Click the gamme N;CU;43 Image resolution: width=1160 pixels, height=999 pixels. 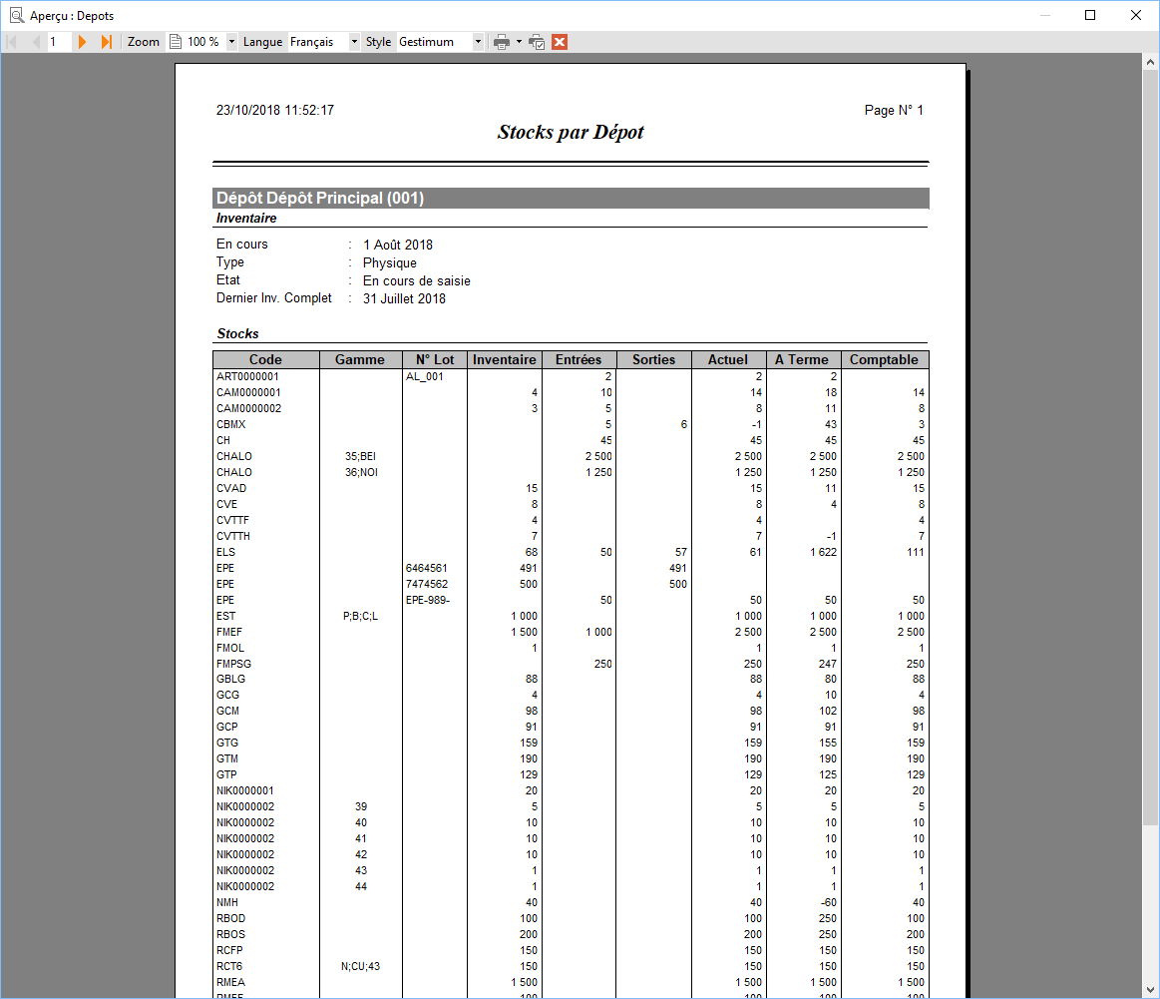click(360, 966)
